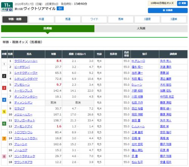
Task: Switch to the 3連複 tab
Action: [147, 19]
